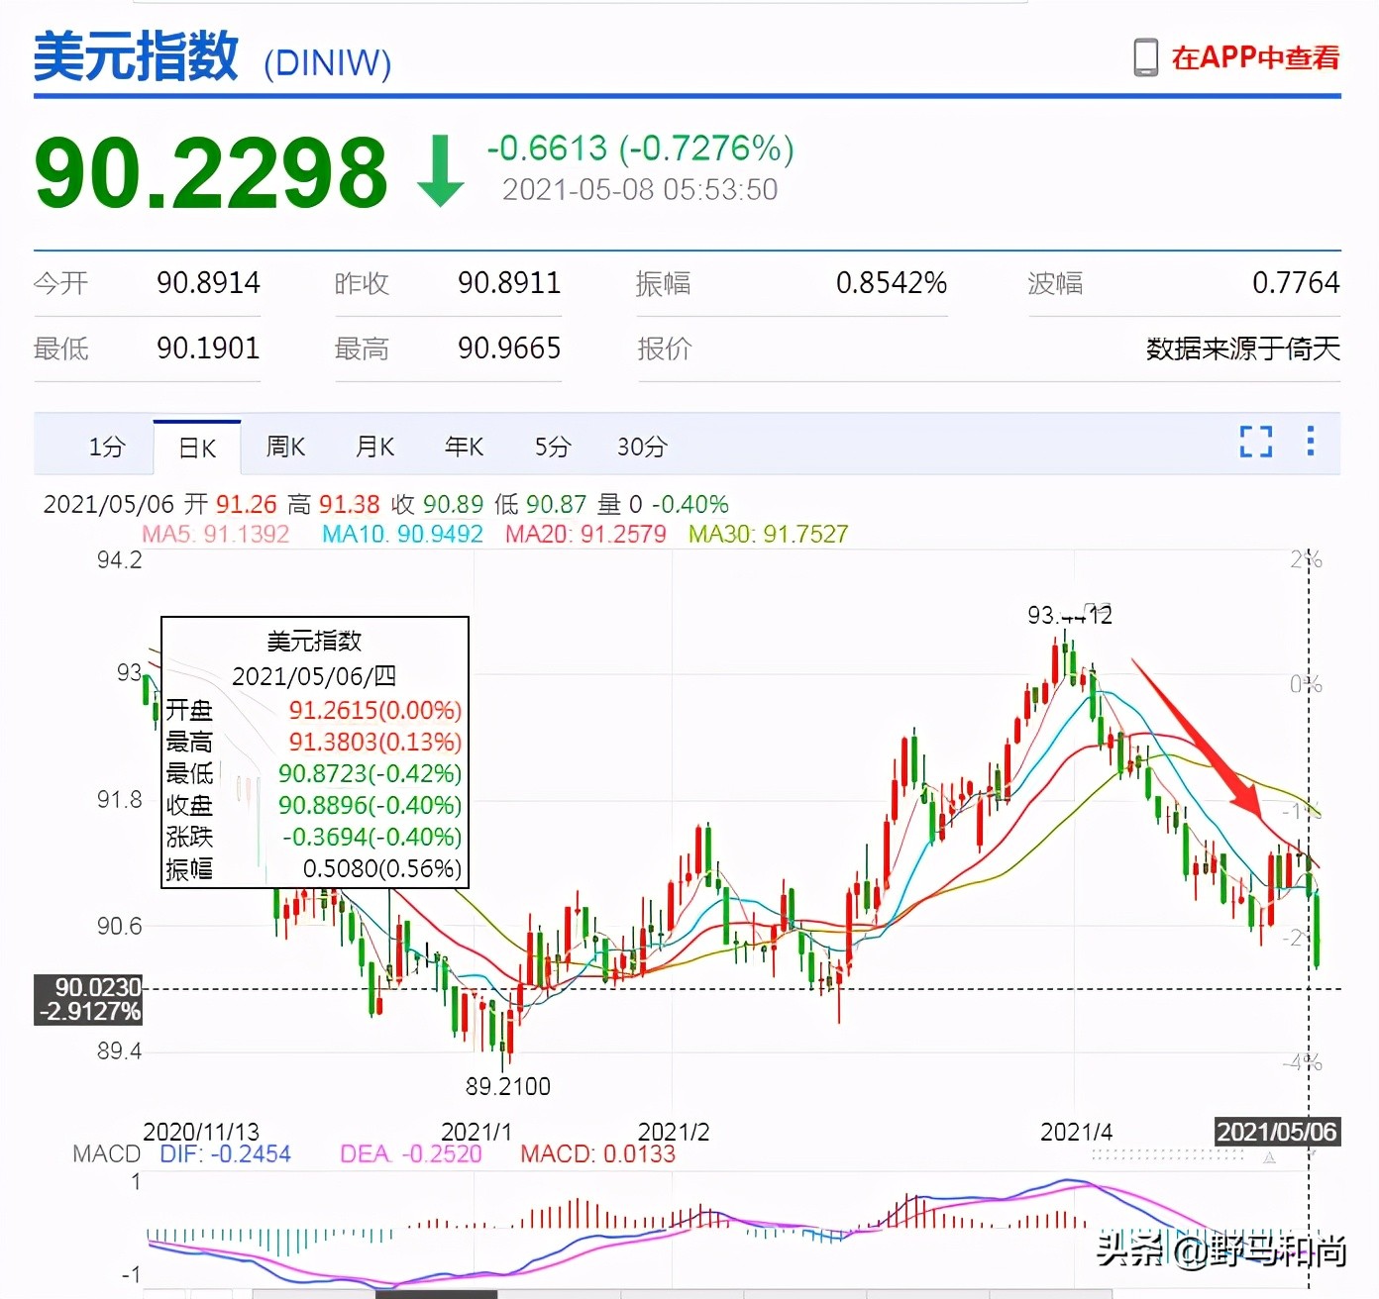Switch to the 30分 interval tab
The height and width of the screenshot is (1299, 1379).
coord(640,447)
